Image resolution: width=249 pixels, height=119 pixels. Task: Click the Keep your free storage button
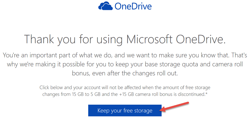[x=125, y=110]
